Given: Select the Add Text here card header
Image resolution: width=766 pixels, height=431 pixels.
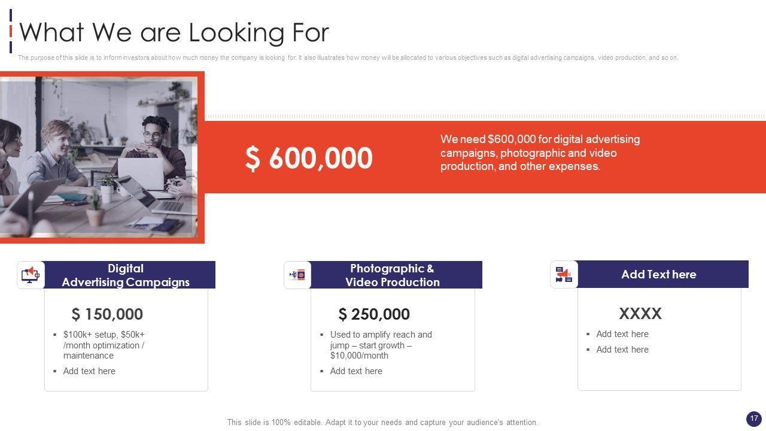Looking at the screenshot, I should pos(658,274).
